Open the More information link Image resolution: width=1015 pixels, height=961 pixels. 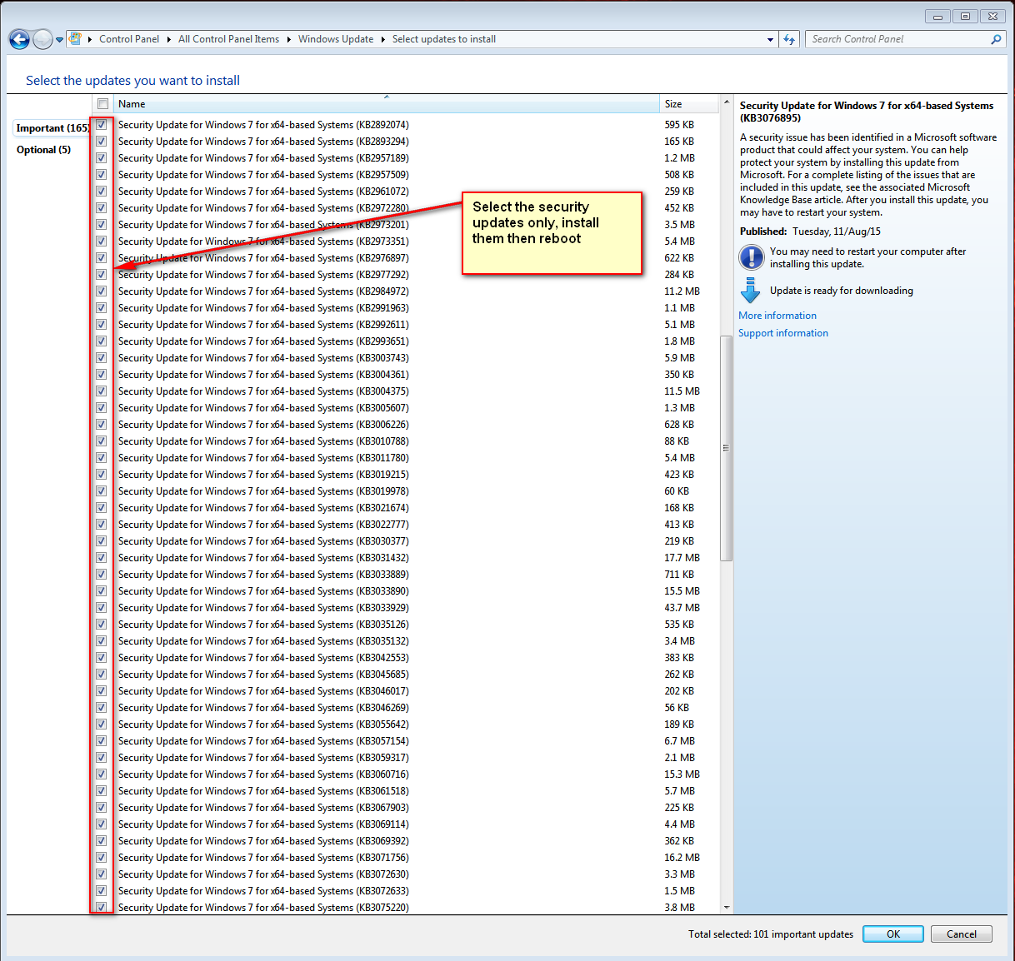(777, 316)
